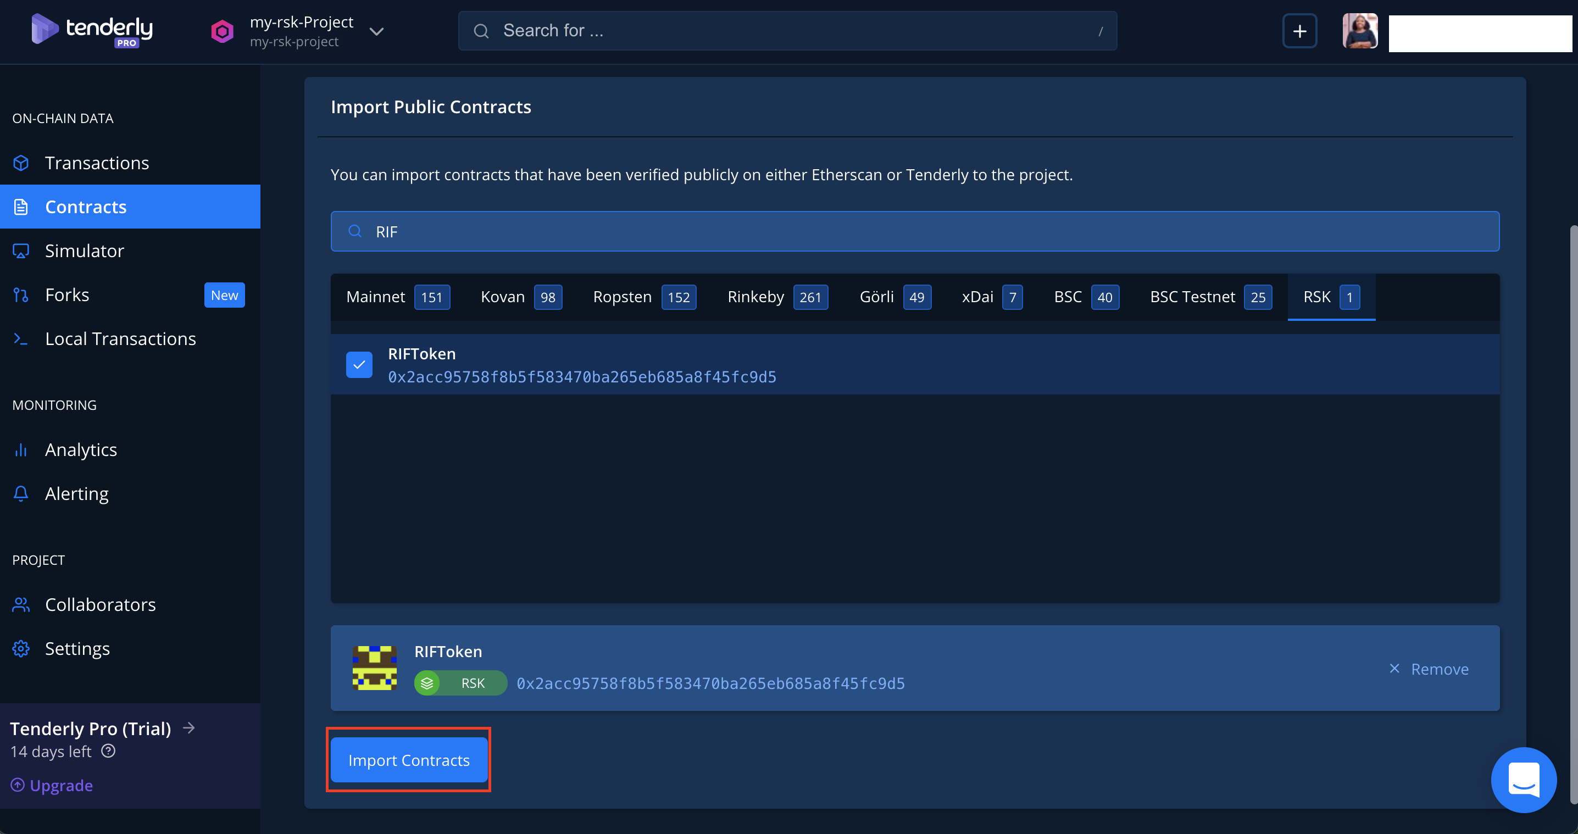Click the Tenderly Pro (Trial) arrow
The height and width of the screenshot is (834, 1578).
[x=190, y=727]
